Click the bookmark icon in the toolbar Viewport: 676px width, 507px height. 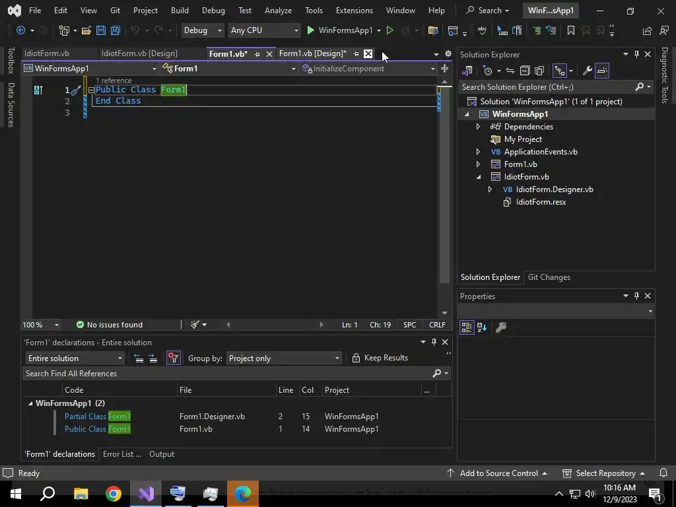[x=571, y=30]
